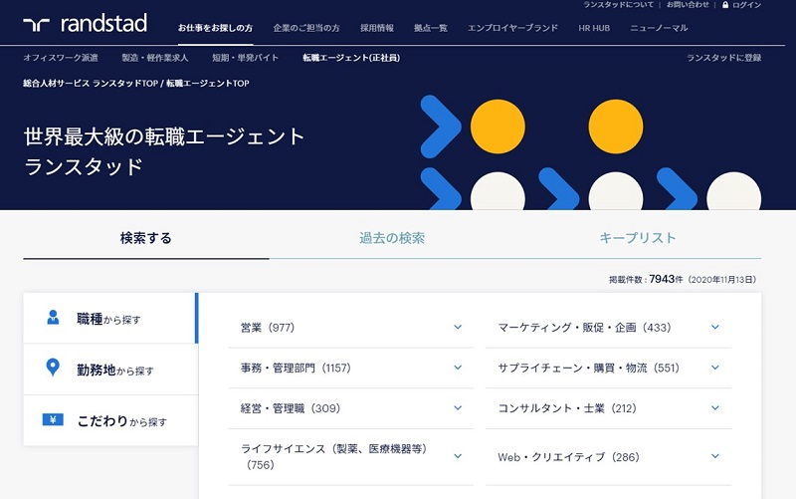Click the コンサルタント・士業 (212) text

[x=567, y=408]
